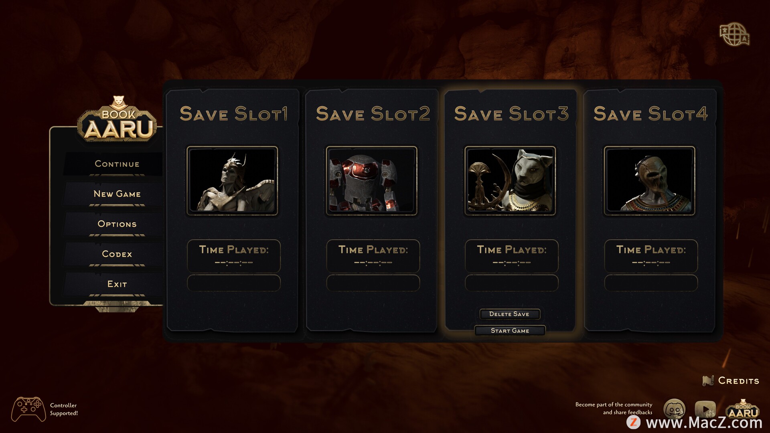Open the Options menu
Viewport: 770px width, 433px height.
click(x=117, y=224)
